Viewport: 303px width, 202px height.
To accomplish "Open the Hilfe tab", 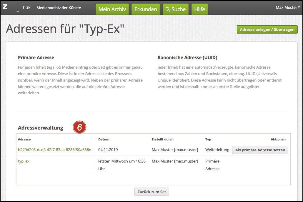I will (199, 9).
